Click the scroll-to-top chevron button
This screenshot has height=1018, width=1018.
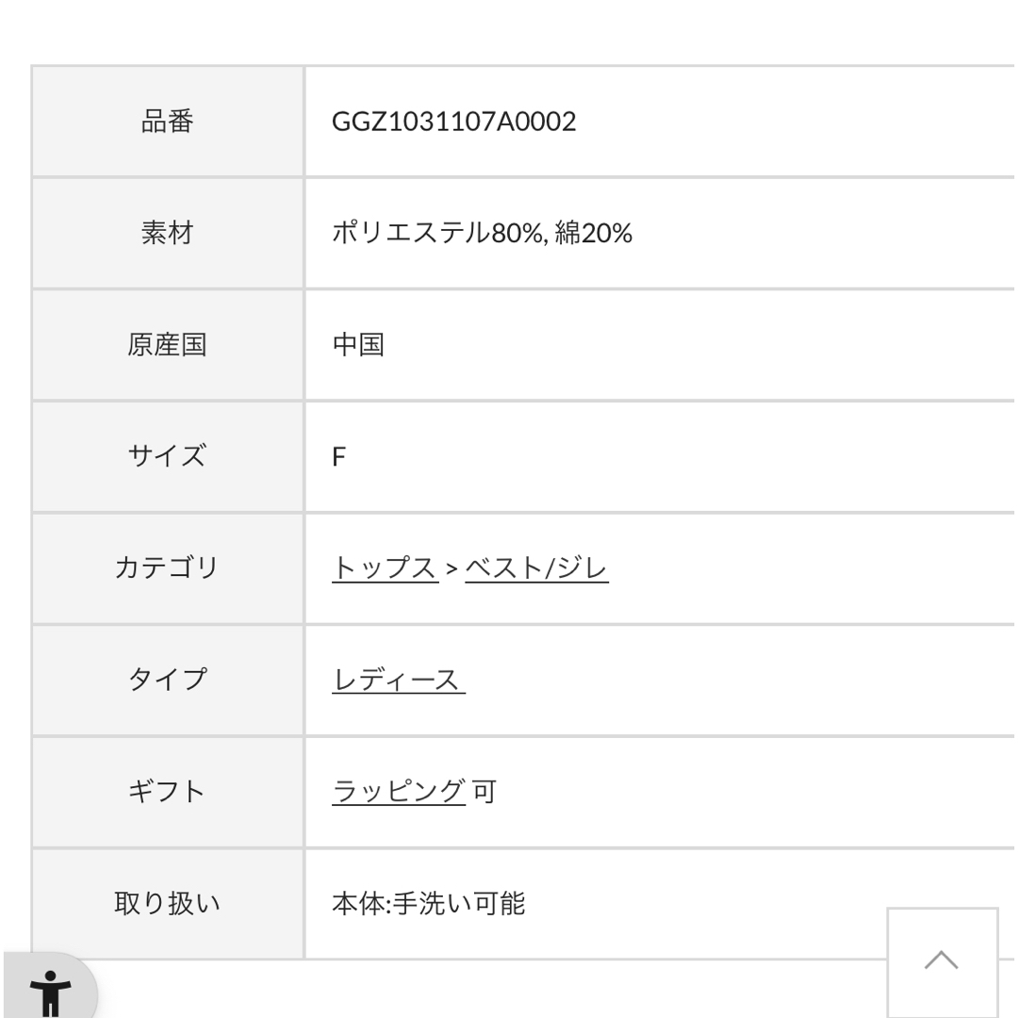(942, 961)
